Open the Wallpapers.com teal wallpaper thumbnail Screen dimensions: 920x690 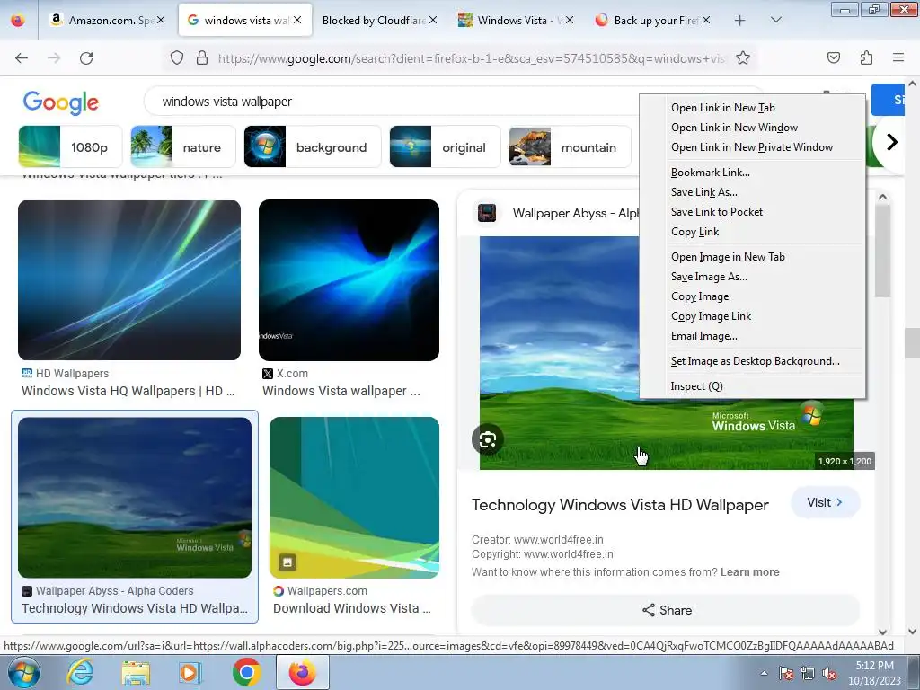point(354,498)
